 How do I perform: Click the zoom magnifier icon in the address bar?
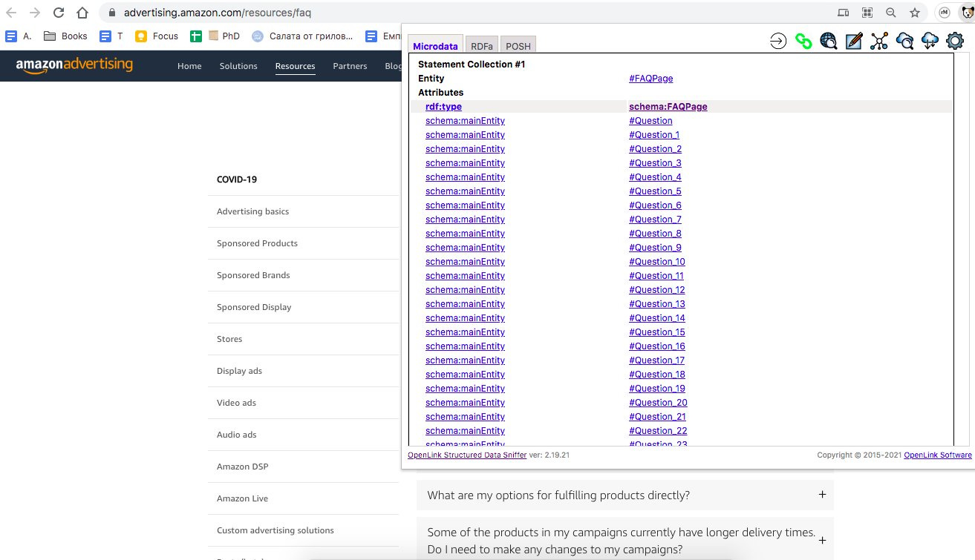pyautogui.click(x=891, y=13)
